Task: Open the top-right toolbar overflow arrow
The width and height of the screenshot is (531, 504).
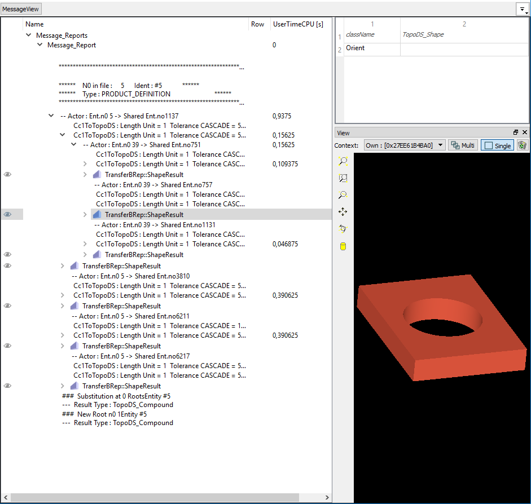Action: pyautogui.click(x=522, y=10)
